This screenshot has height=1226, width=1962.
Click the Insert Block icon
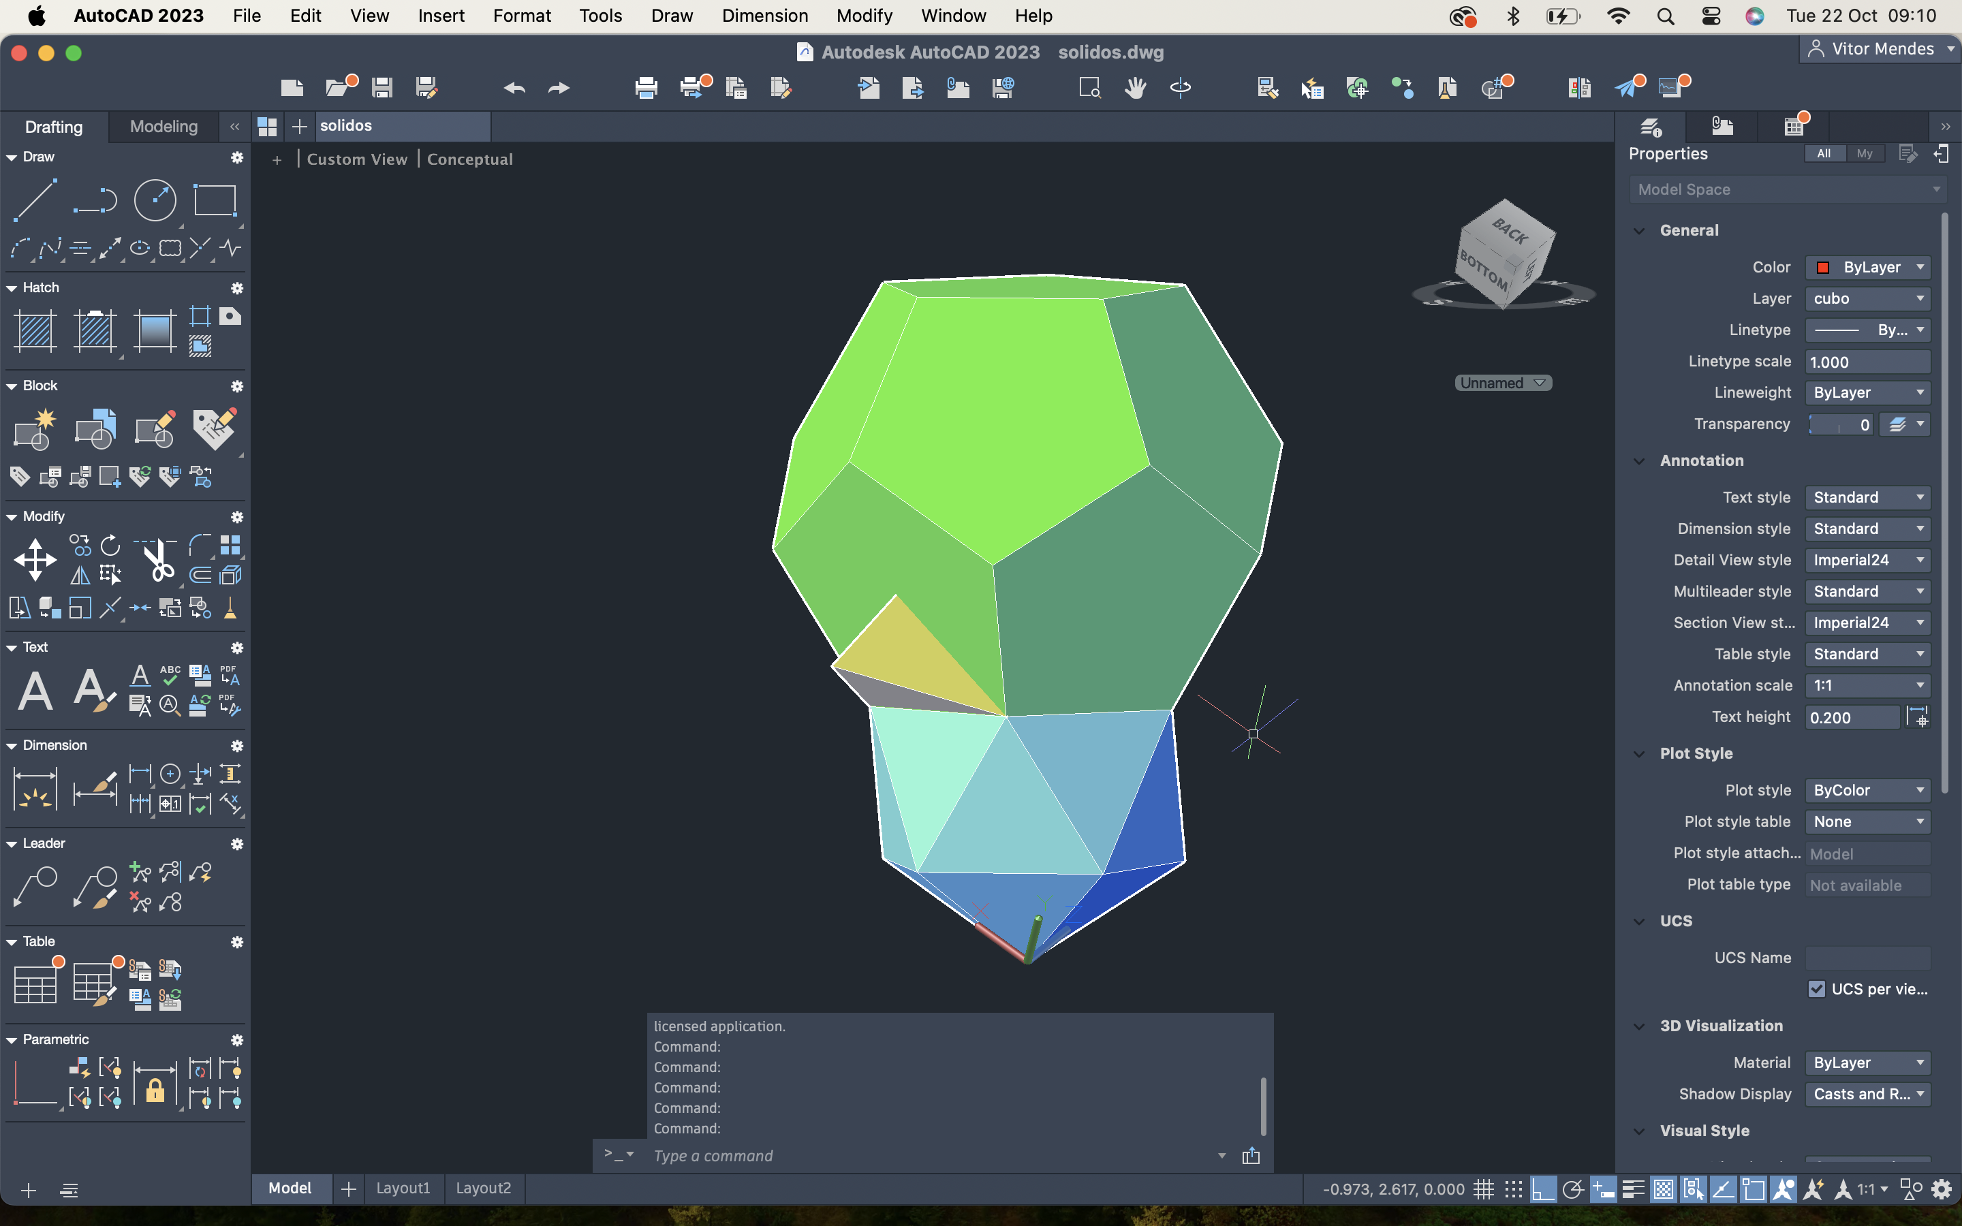pos(95,429)
